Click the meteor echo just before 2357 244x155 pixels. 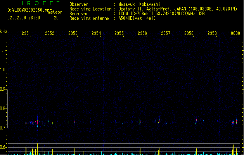159,121
